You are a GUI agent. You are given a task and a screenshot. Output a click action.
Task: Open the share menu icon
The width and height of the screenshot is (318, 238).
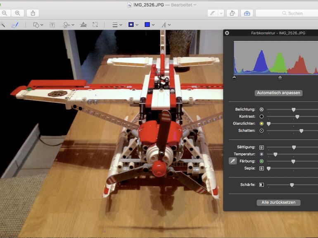[33, 13]
